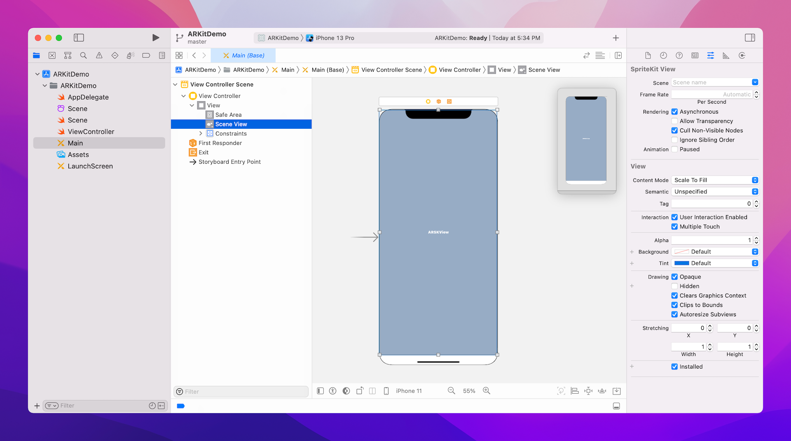
Task: Enable Allow Transparency checkbox
Action: coord(674,121)
